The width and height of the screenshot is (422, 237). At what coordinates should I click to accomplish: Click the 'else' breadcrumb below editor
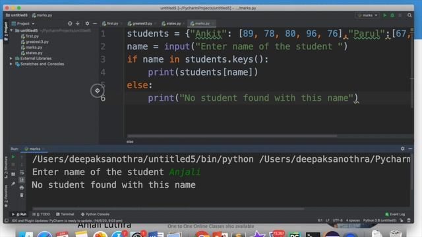tap(130, 142)
